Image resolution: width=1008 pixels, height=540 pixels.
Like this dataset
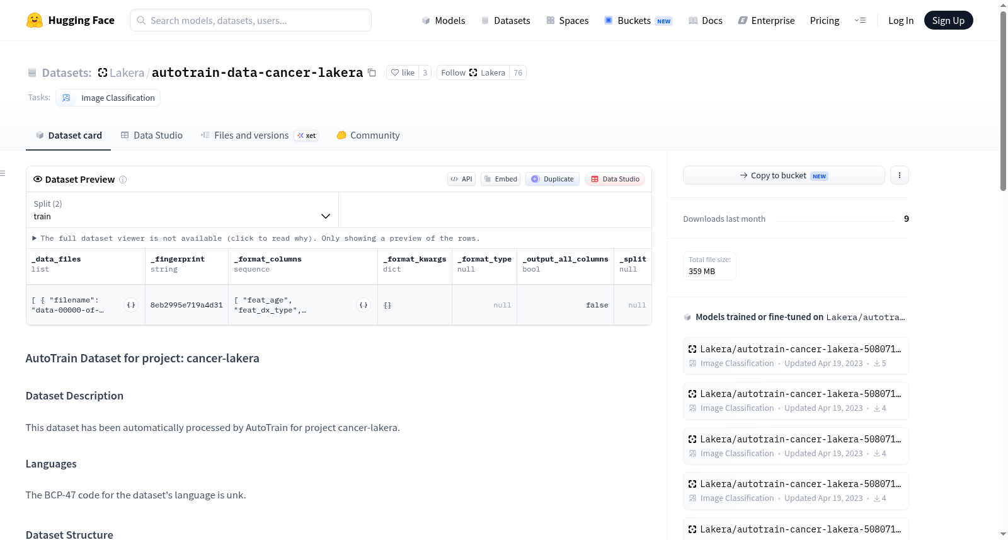[403, 72]
